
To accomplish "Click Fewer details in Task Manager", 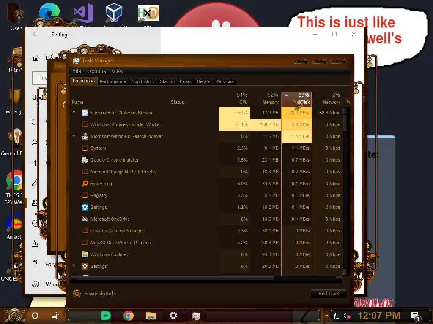I will (100, 294).
